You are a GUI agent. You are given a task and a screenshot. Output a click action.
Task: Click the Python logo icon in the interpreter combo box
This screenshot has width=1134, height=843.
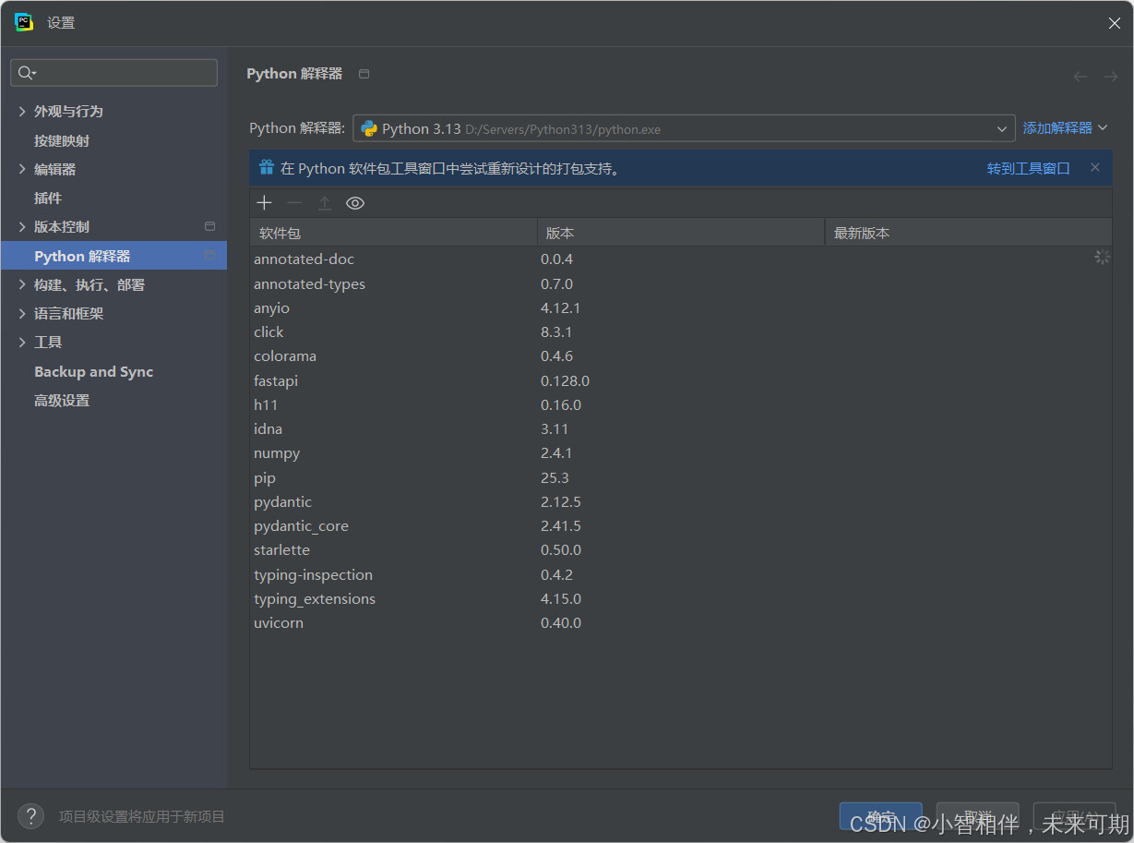(369, 128)
